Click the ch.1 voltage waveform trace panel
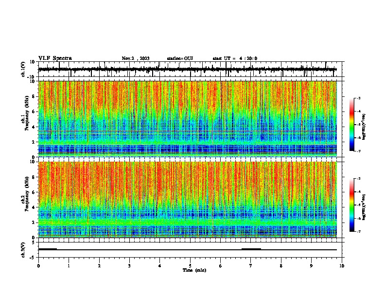The height and width of the screenshot is (298, 385). (190, 69)
